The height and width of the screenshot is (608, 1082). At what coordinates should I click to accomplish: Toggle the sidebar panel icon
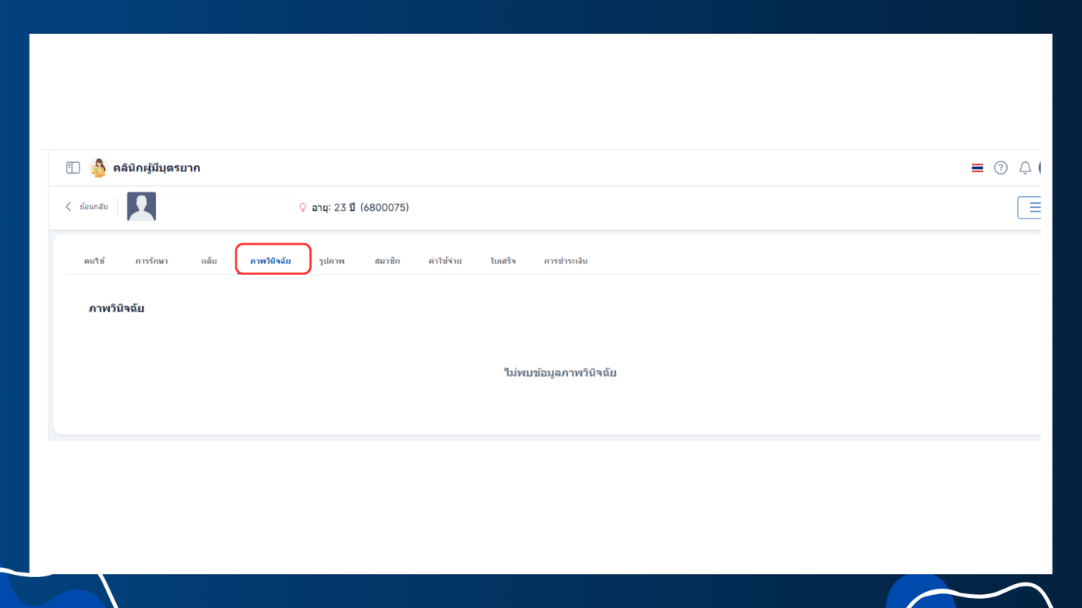click(x=73, y=168)
